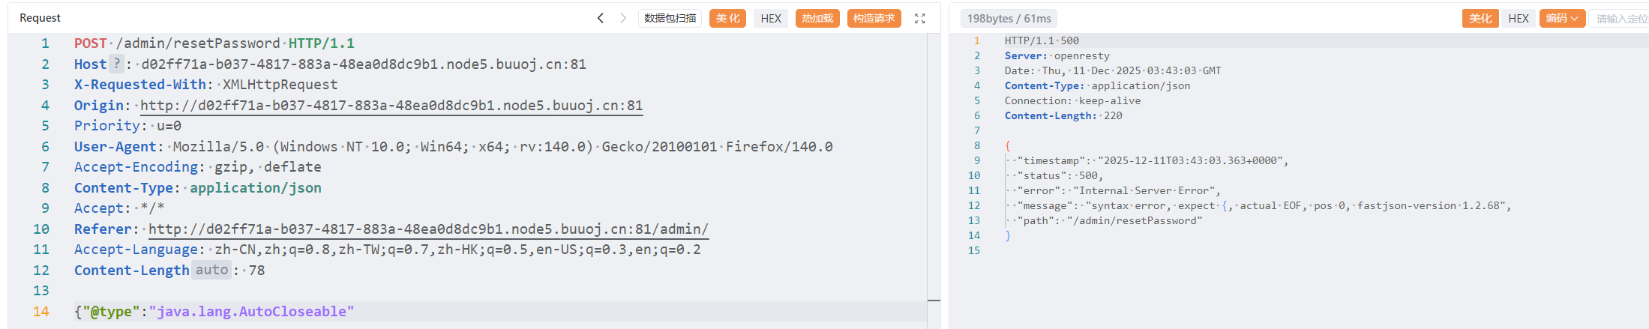Viewport: 1649px width, 329px height.
Task: Open the Referer header URL link
Action: coord(428,229)
